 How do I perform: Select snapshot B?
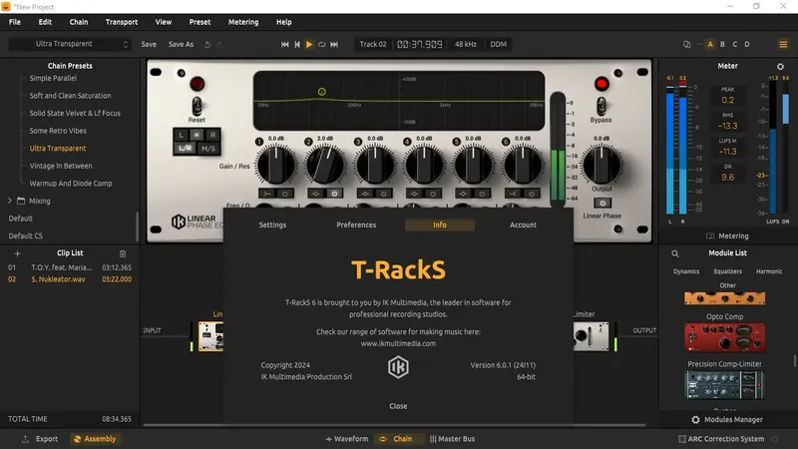click(x=722, y=44)
